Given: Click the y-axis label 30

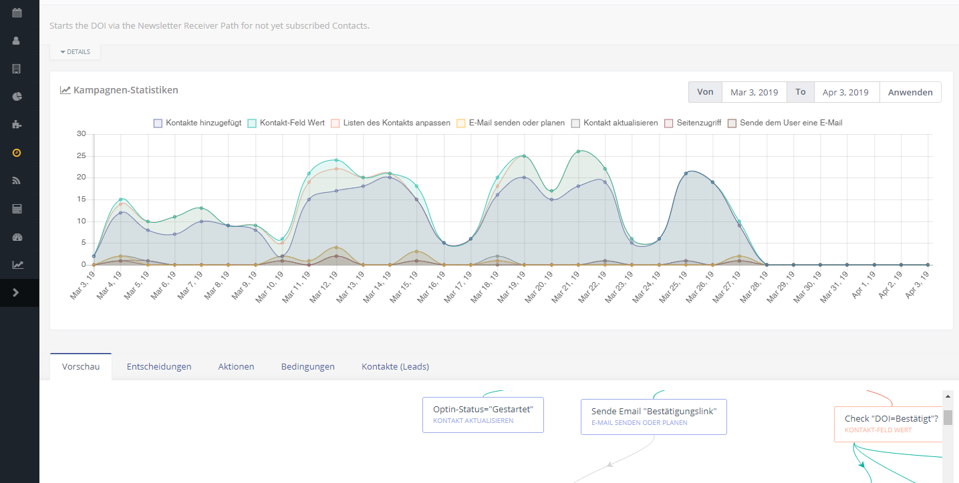Looking at the screenshot, I should point(82,134).
